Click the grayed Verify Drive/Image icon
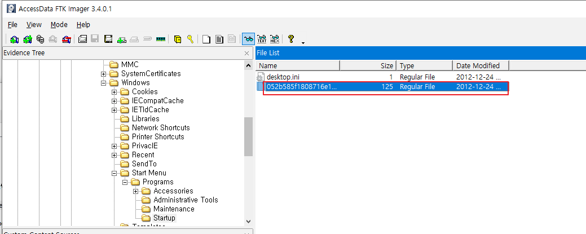This screenshot has width=586, height=234. coord(148,39)
